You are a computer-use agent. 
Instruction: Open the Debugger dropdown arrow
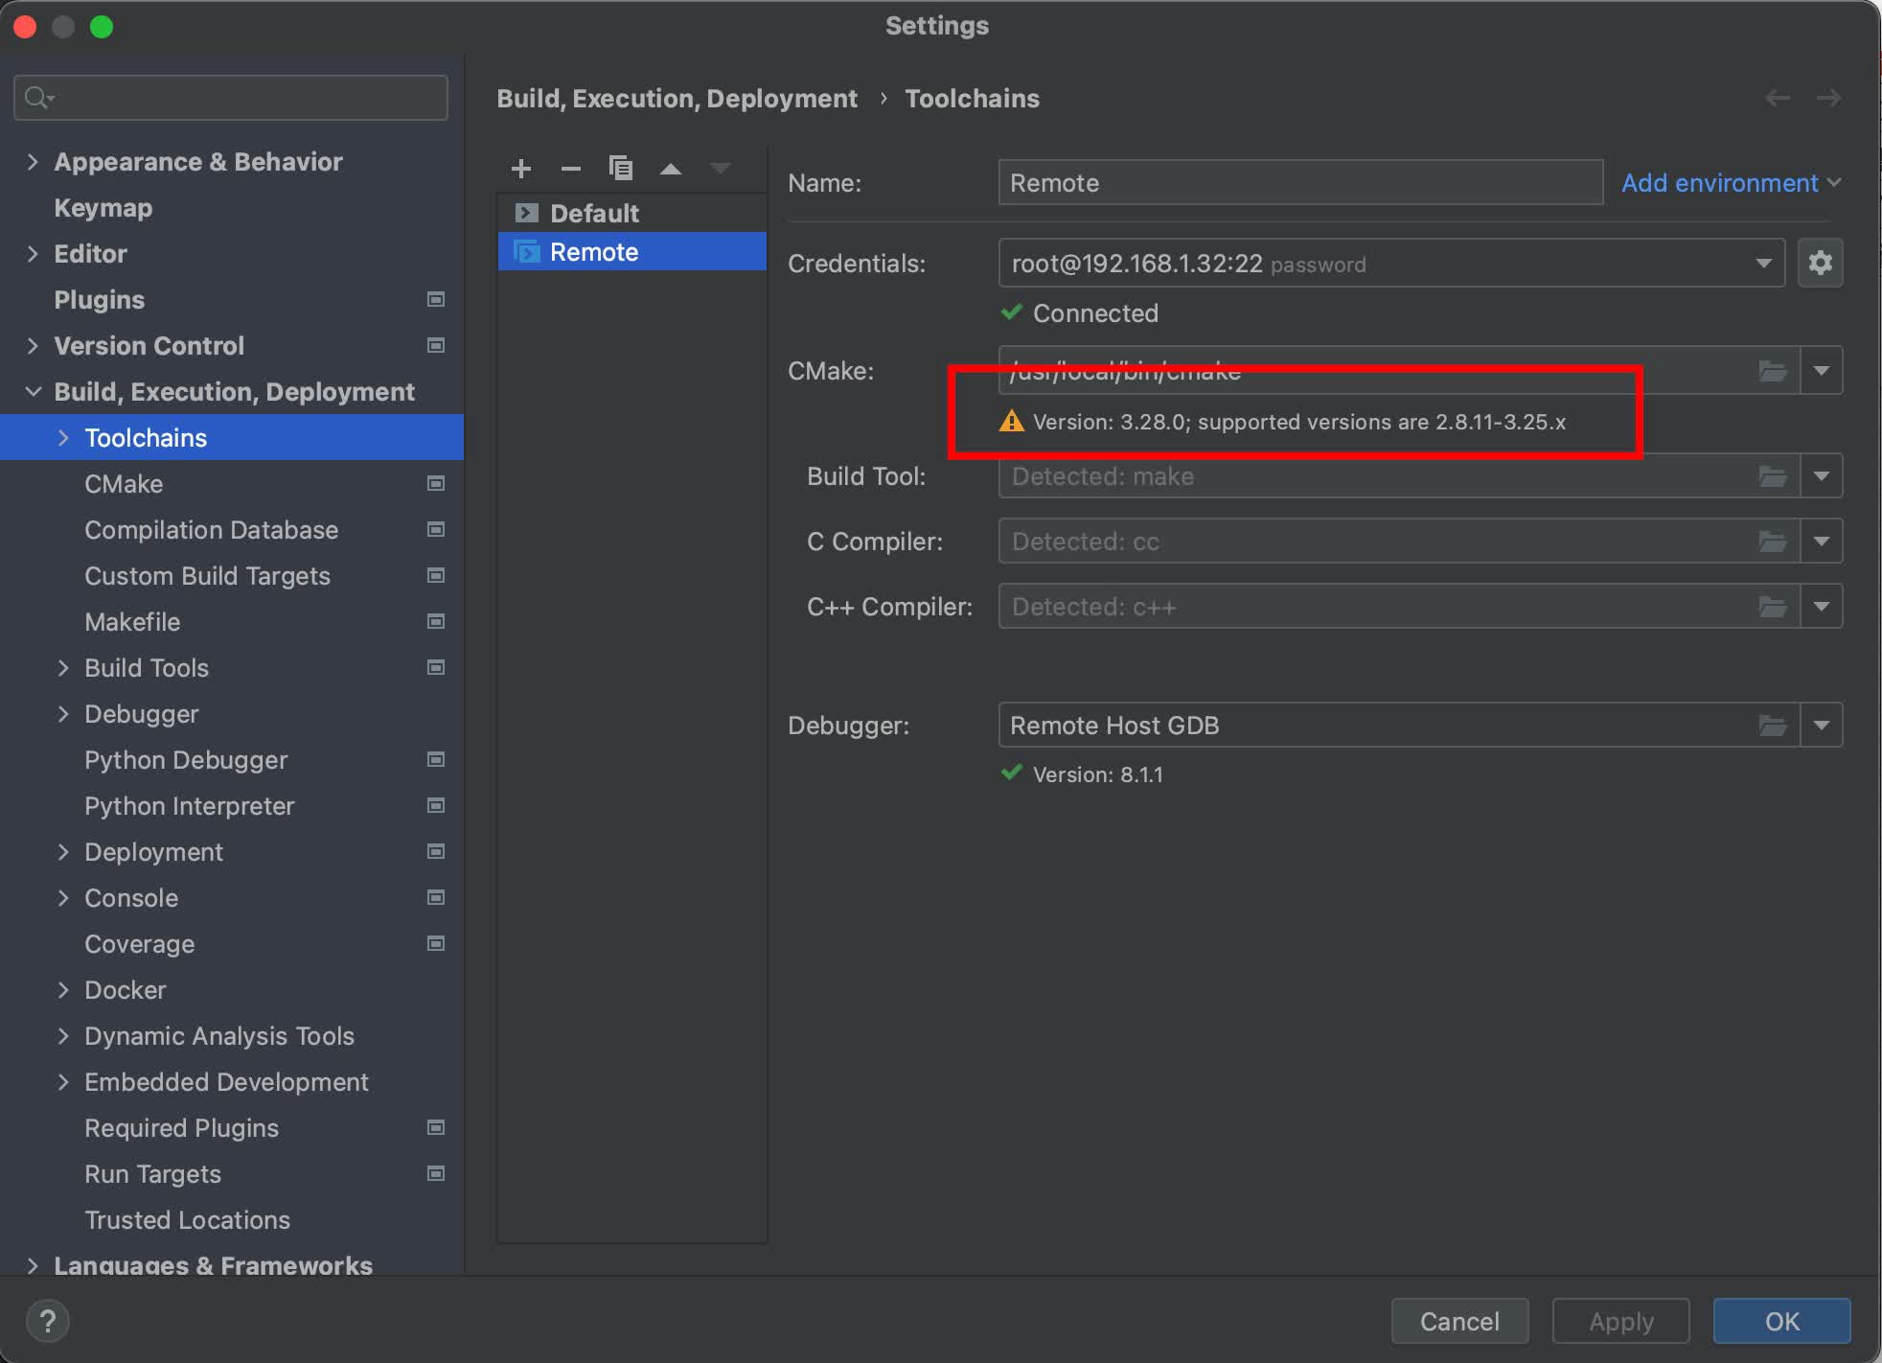[x=1821, y=726]
